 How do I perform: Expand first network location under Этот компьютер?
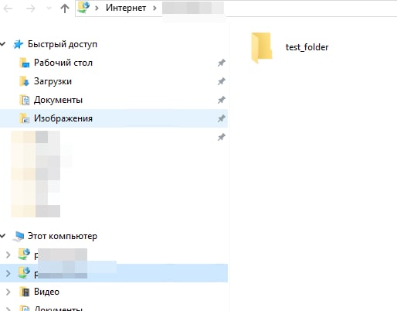coord(8,255)
